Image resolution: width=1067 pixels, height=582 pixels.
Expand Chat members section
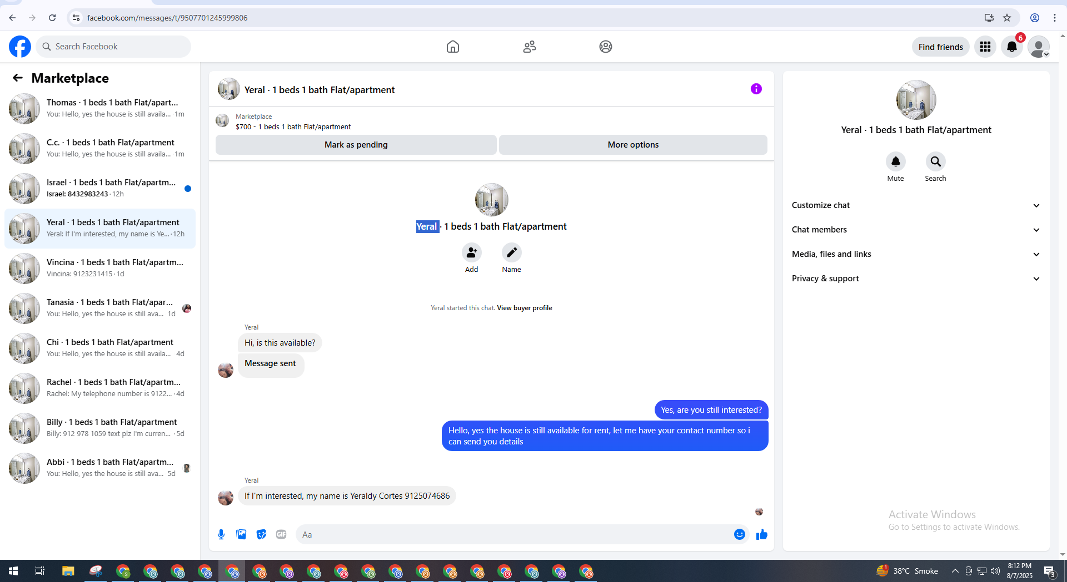pos(916,230)
